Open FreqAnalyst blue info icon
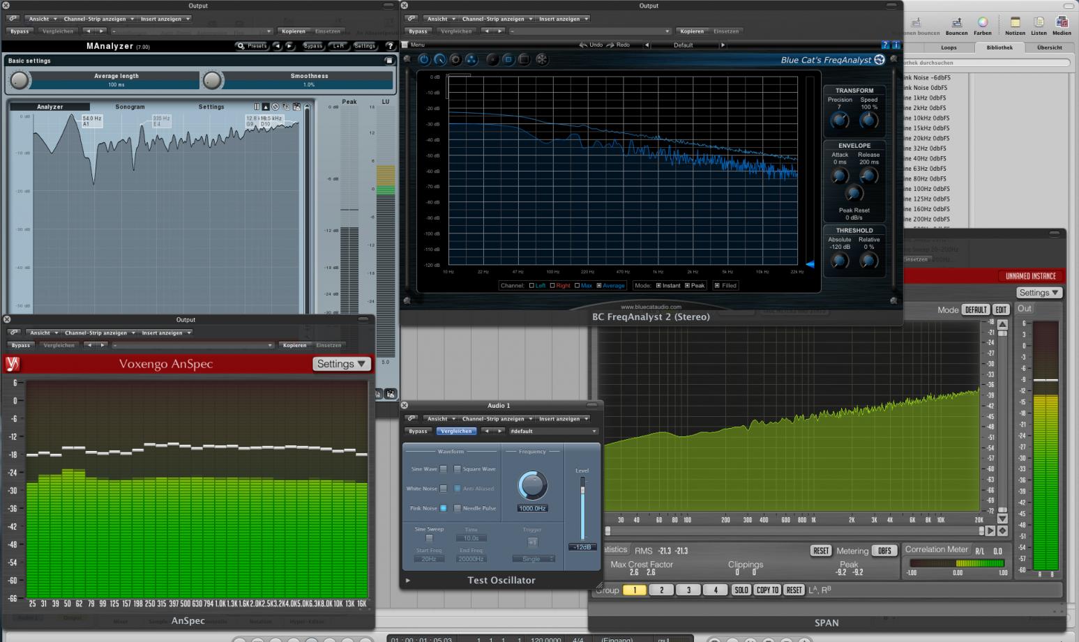The width and height of the screenshot is (1079, 642). [896, 45]
